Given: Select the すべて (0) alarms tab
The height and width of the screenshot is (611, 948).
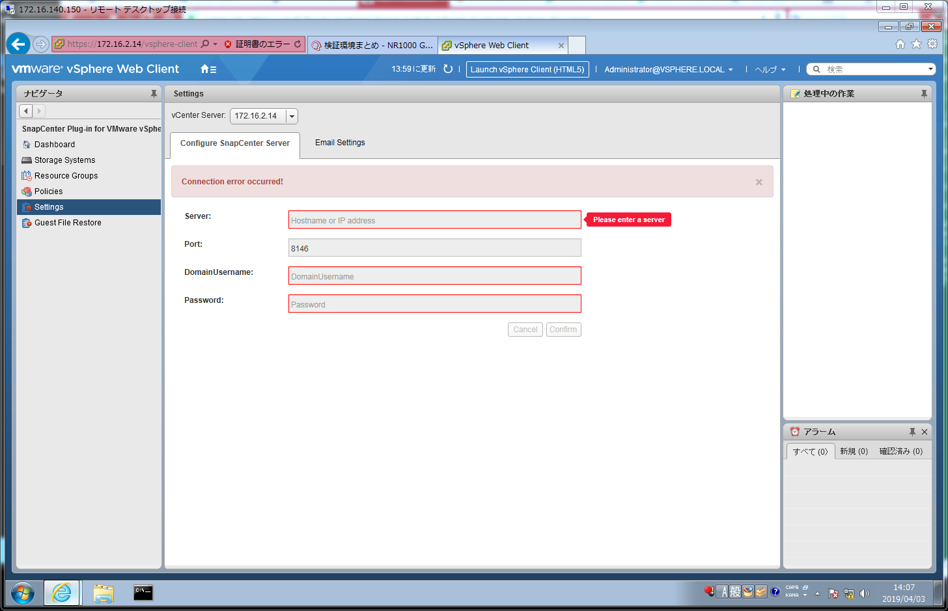Looking at the screenshot, I should pyautogui.click(x=811, y=451).
